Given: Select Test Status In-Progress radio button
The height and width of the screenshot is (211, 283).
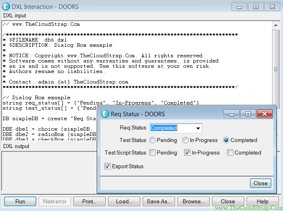Looking at the screenshot, I should click(185, 140).
